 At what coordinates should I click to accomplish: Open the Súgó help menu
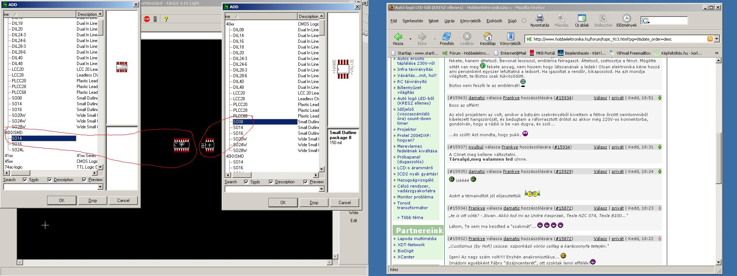coord(512,21)
